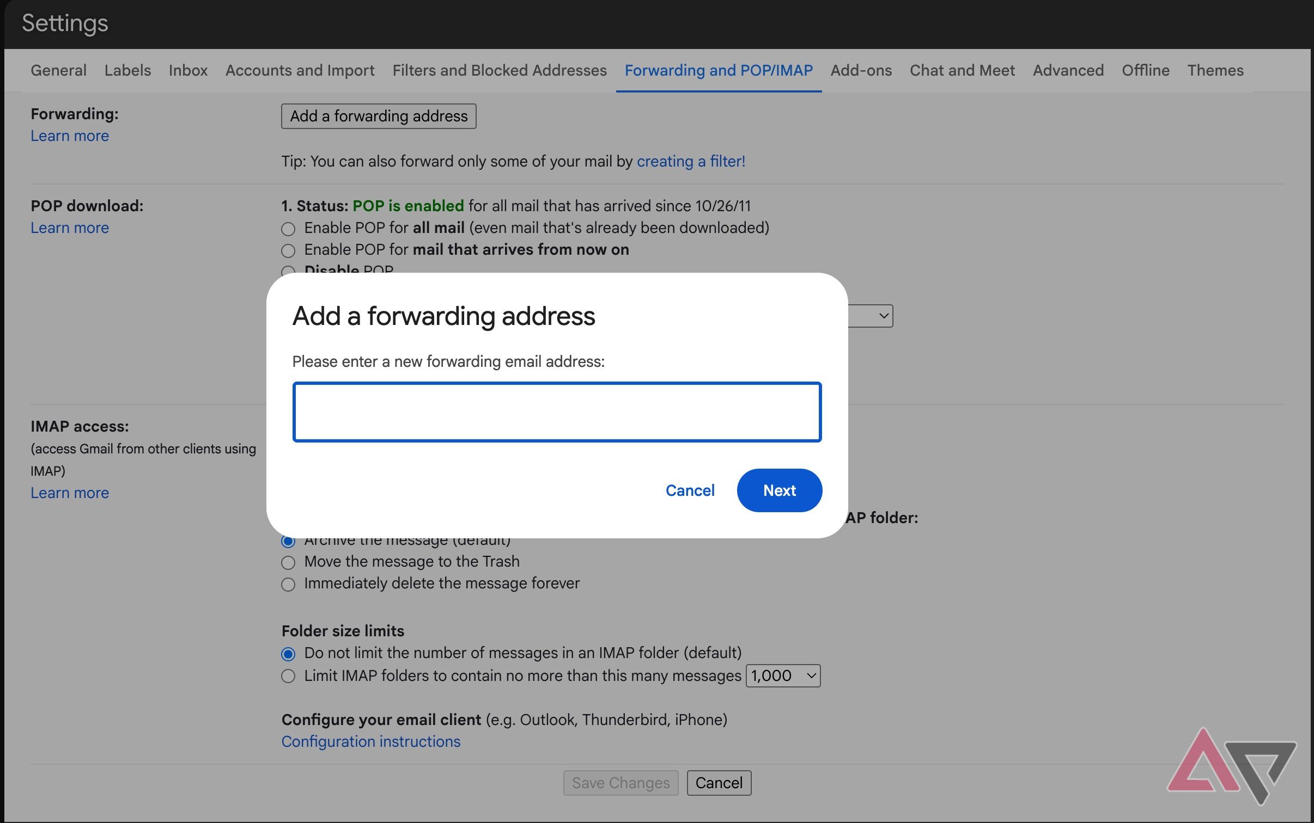Viewport: 1314px width, 823px height.
Task: Open the Configuration instructions link
Action: coord(371,741)
